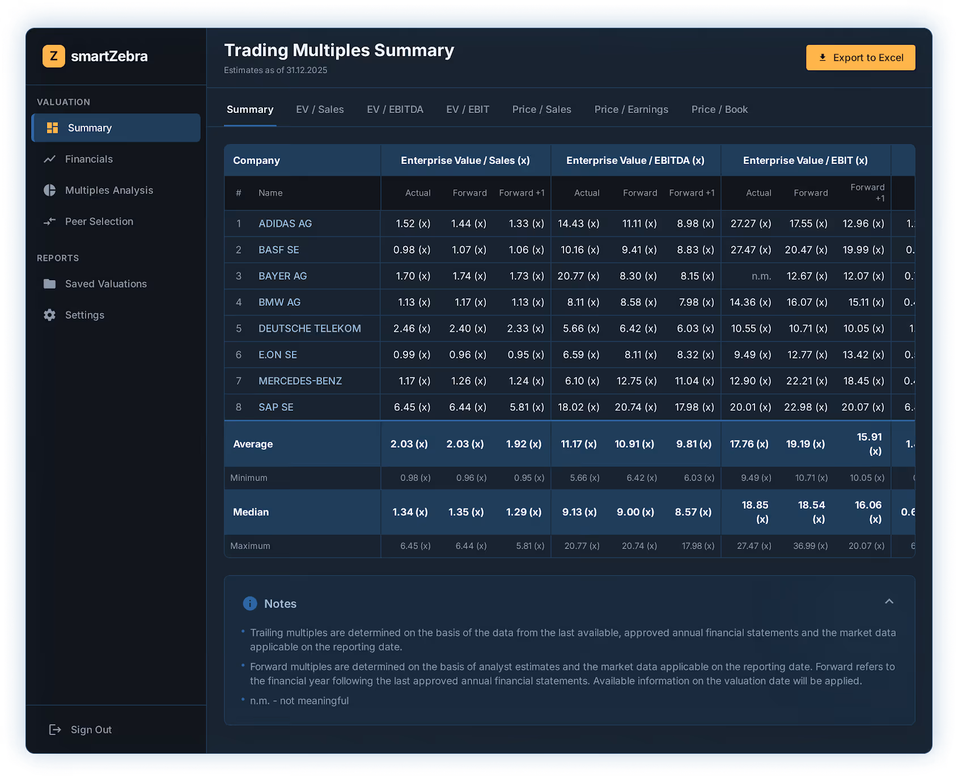Click Export to Excel button

(x=860, y=57)
